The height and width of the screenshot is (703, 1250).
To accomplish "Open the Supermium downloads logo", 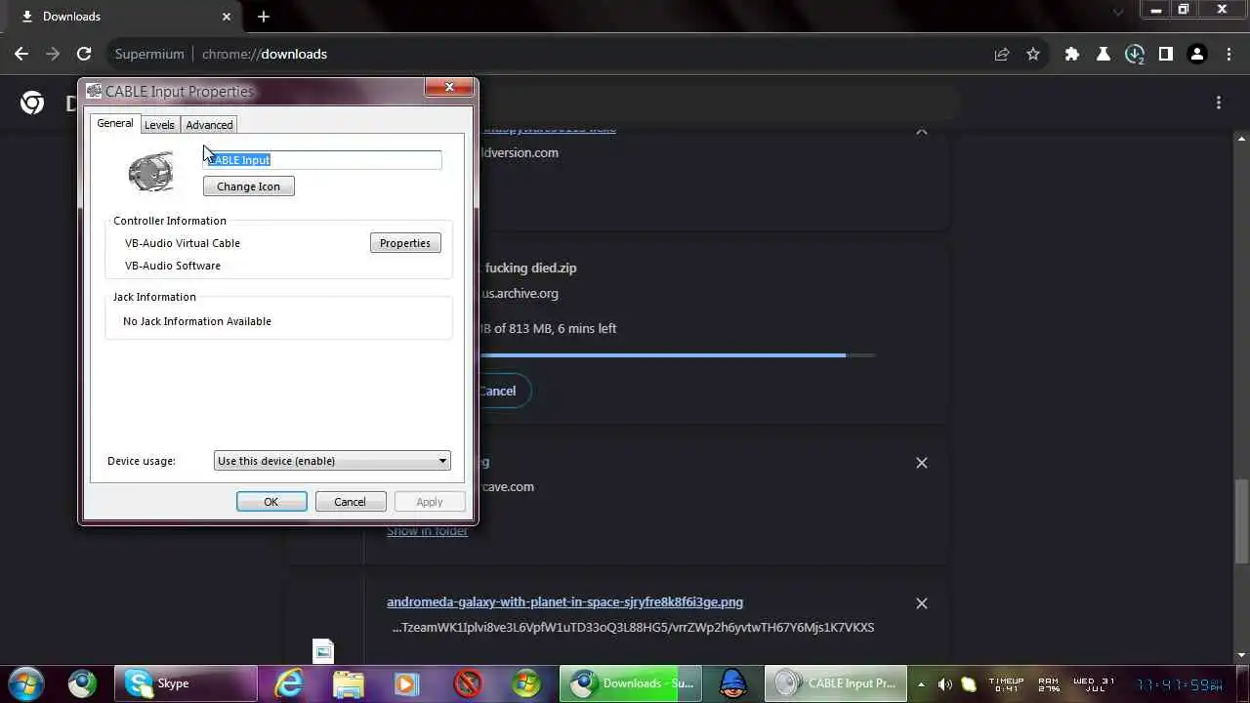I will (32, 103).
